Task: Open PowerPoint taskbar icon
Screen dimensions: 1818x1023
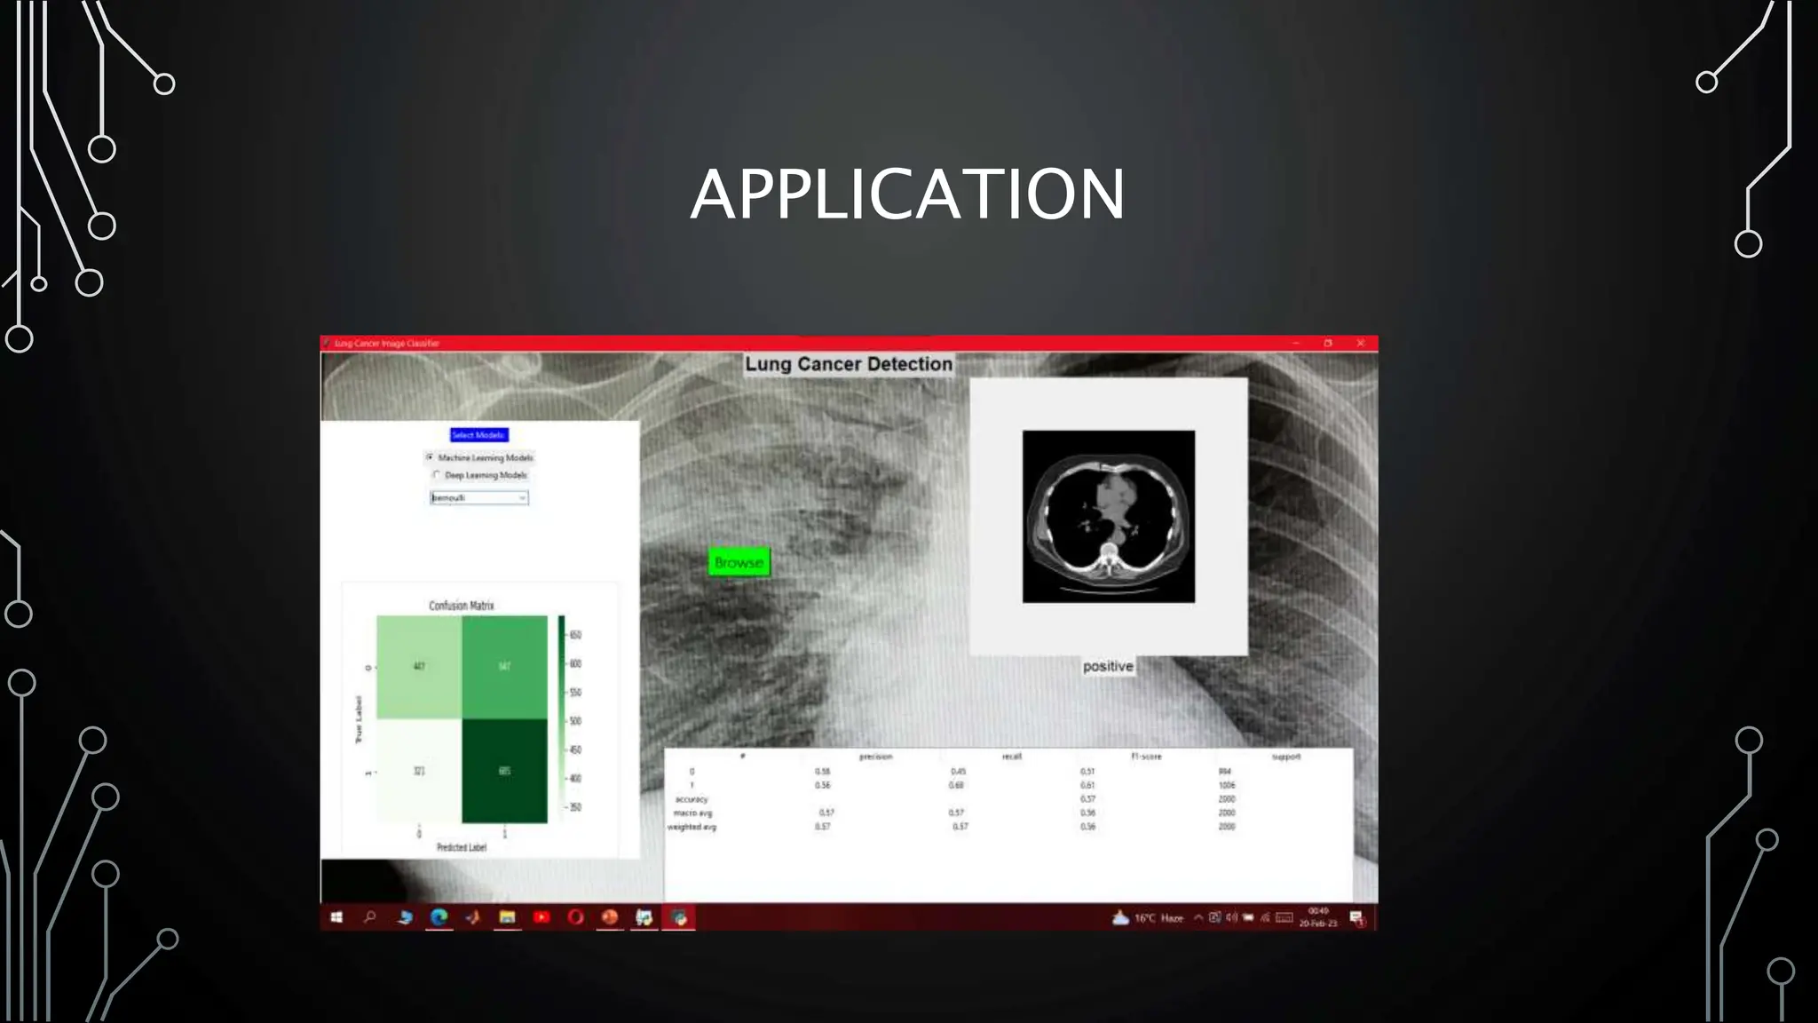Action: pos(610,917)
